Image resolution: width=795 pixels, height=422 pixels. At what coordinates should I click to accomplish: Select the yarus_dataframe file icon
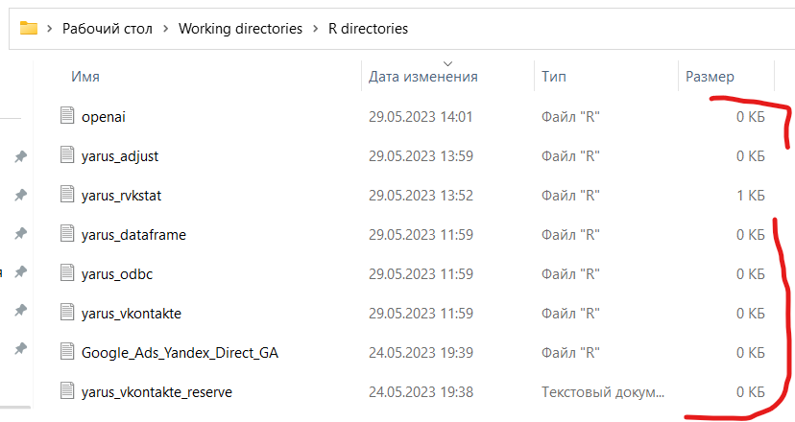point(67,233)
